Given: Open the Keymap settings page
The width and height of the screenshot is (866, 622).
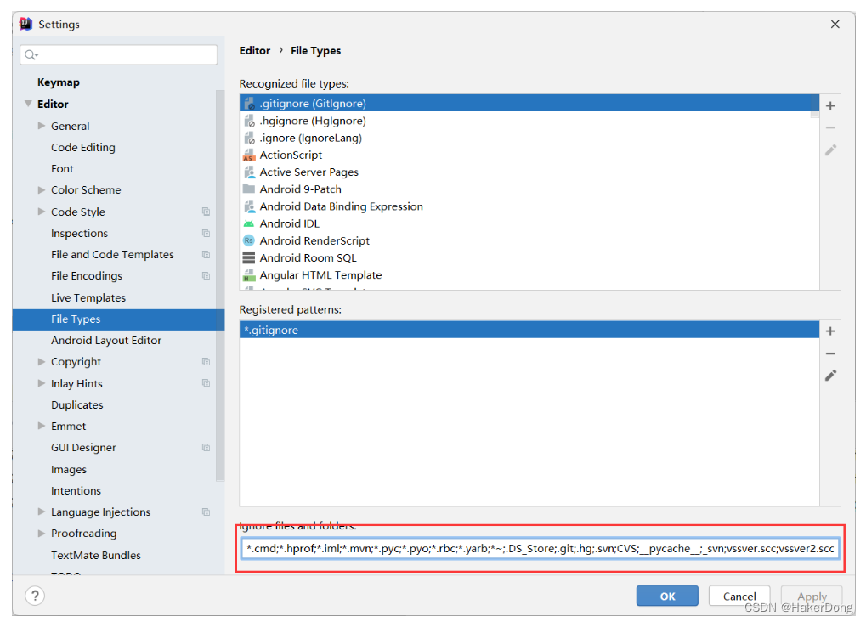Looking at the screenshot, I should click(59, 82).
